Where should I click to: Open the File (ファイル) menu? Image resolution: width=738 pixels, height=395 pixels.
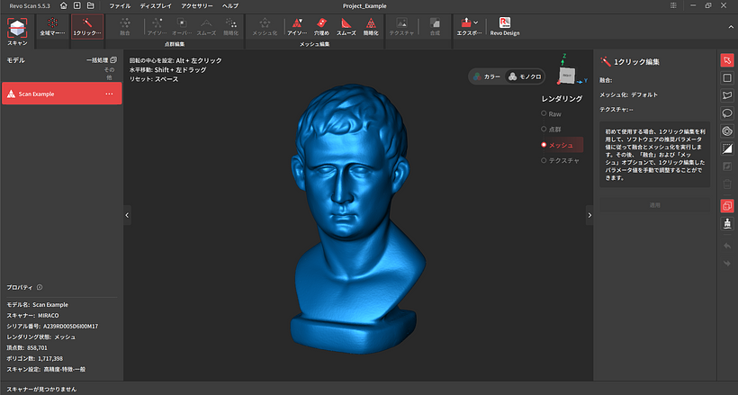[119, 5]
